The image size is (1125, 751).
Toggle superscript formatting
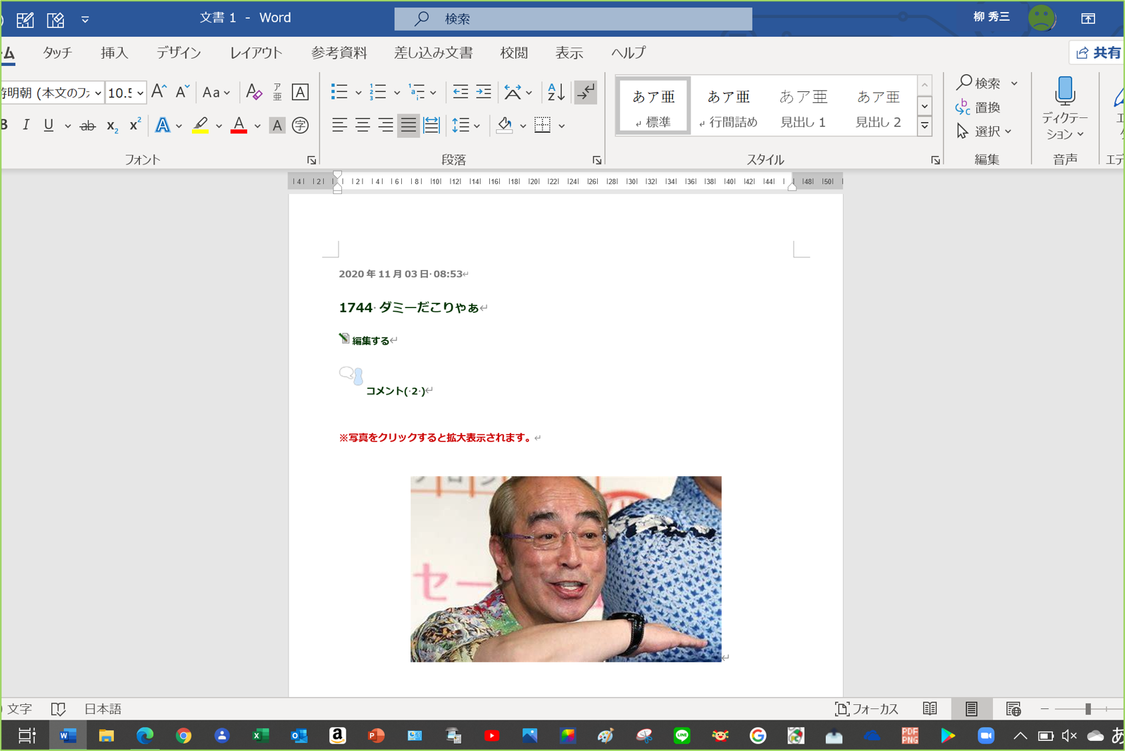click(x=135, y=125)
